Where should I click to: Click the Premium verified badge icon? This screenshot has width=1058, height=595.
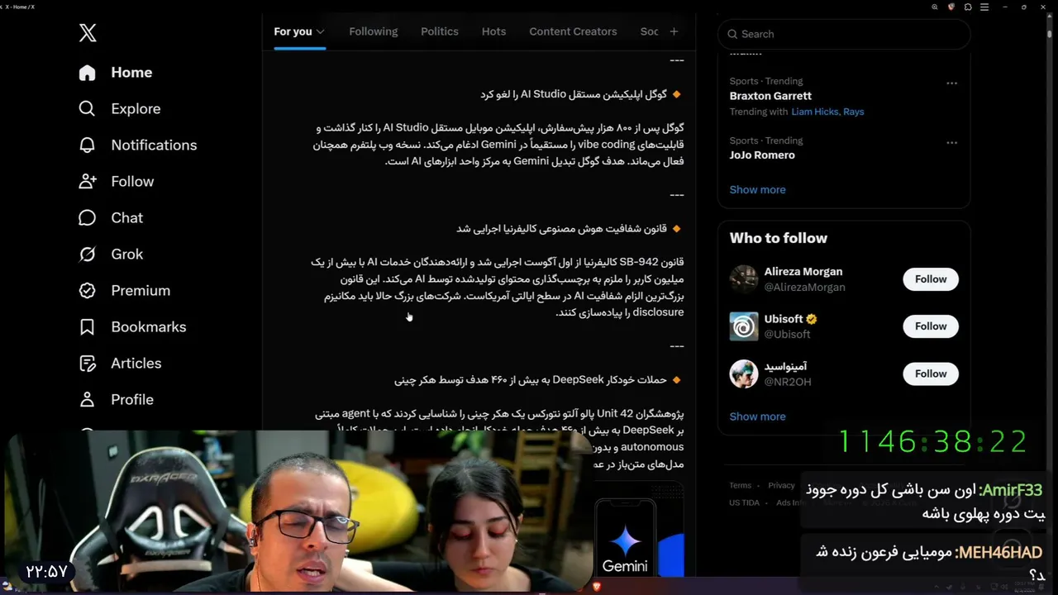(87, 291)
